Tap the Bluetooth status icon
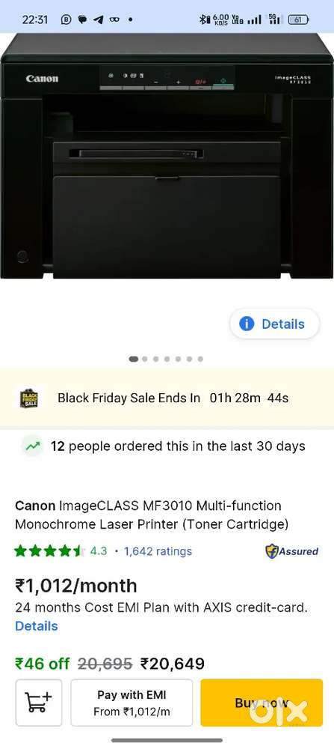Screen dimensions: 334x749 204,19
